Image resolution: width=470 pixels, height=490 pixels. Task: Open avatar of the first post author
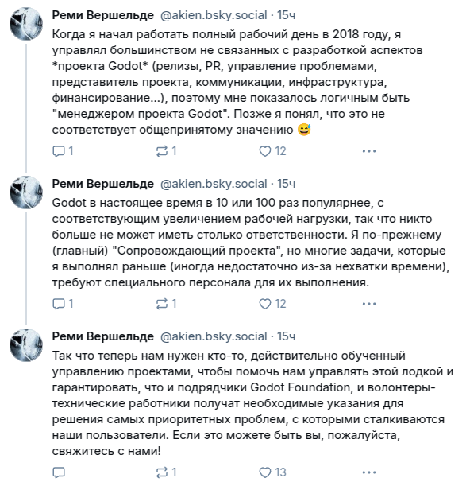pos(26,24)
